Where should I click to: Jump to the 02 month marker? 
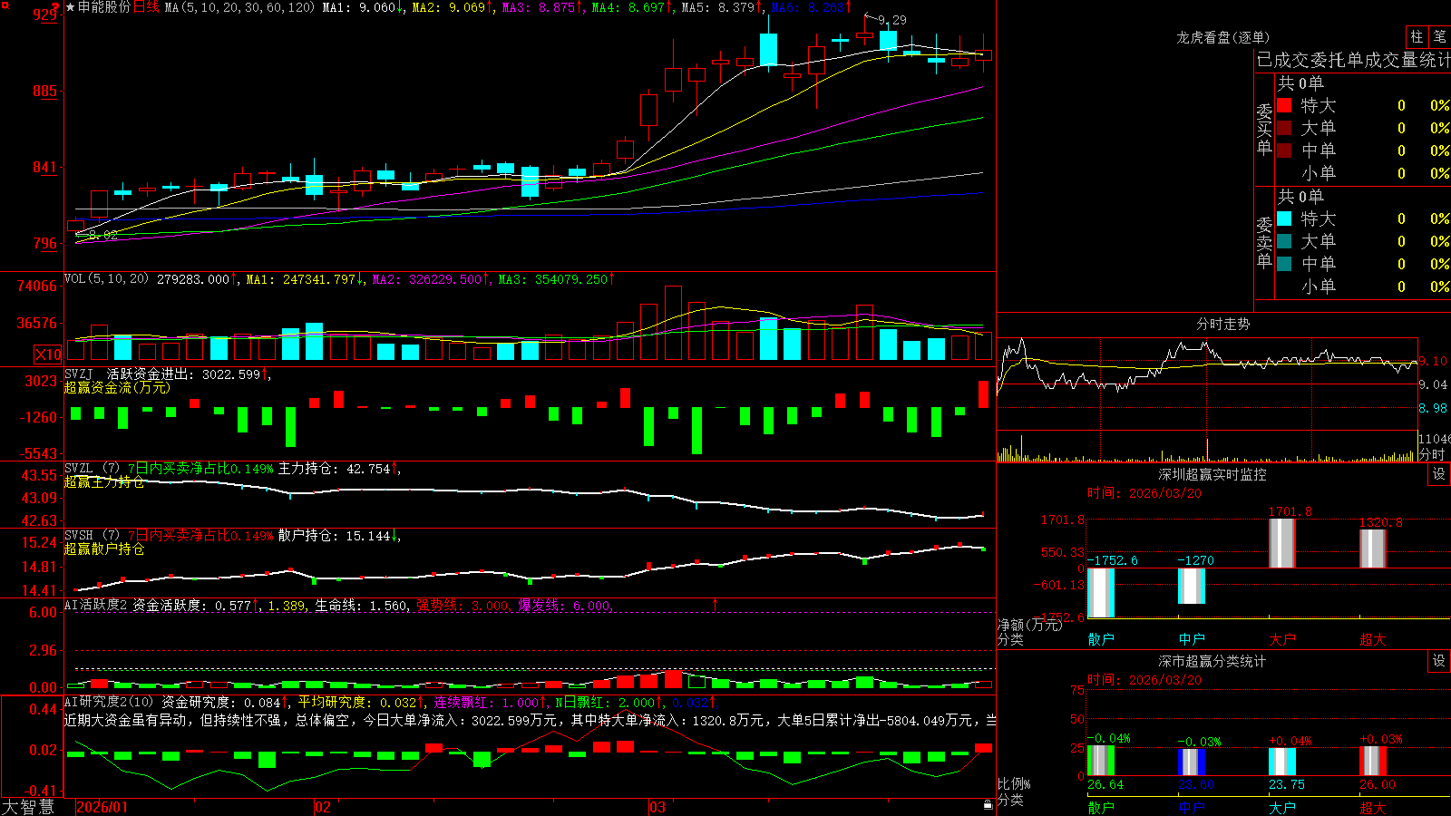point(323,807)
